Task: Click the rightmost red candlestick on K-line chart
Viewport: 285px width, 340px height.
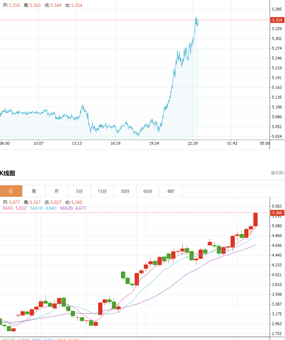Action: click(256, 219)
